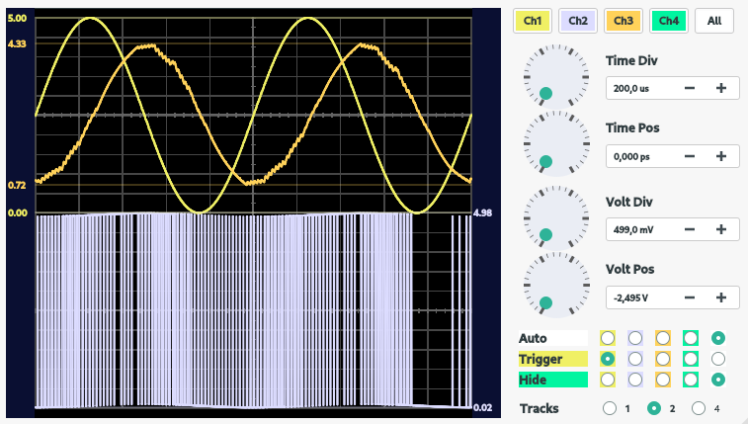Image resolution: width=748 pixels, height=424 pixels.
Task: Switch to the Ch1 channel tab
Action: [533, 20]
